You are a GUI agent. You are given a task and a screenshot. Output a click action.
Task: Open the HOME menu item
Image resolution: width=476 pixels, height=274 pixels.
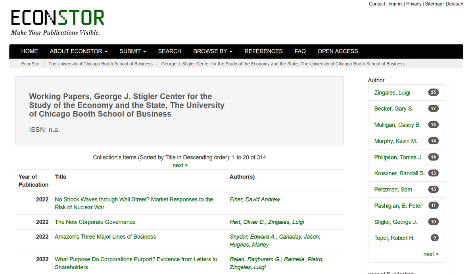coord(30,51)
